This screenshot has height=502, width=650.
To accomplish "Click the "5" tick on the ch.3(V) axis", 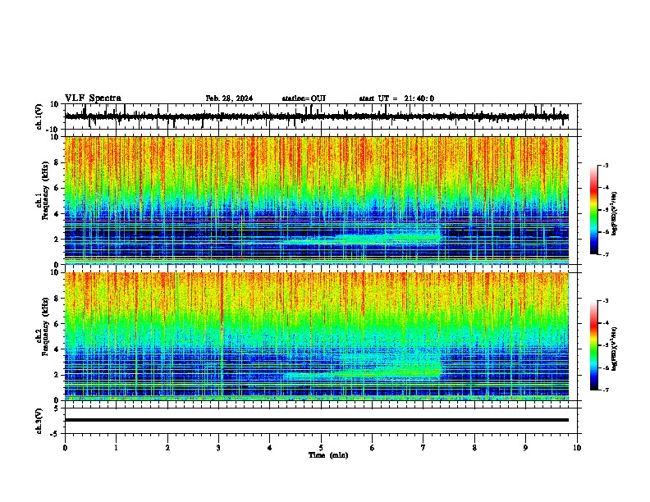I will (57, 408).
